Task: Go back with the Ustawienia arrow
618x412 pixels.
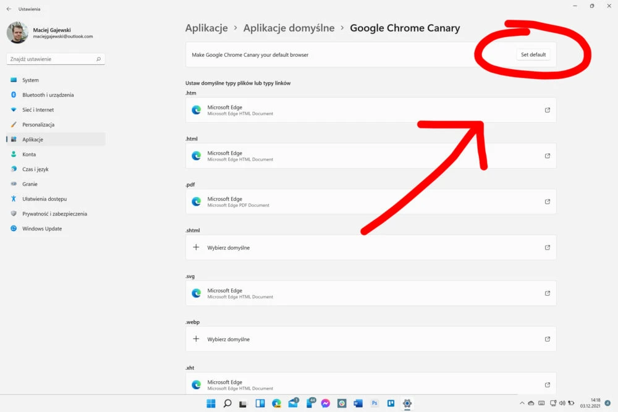Action: [x=9, y=9]
